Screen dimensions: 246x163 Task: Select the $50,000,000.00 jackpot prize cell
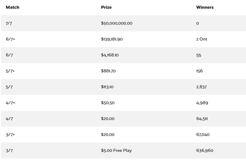click(117, 23)
